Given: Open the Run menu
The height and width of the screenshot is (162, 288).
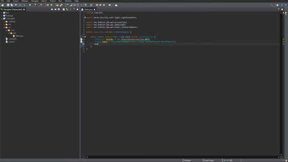Looking at the screenshot, I should pos(60,1).
